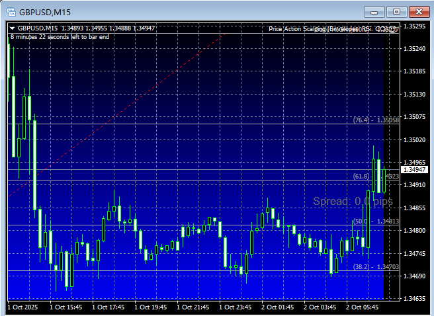The width and height of the screenshot is (434, 316).
Task: Click the 2 Oct 03:45 time axis label
Action: click(x=320, y=307)
